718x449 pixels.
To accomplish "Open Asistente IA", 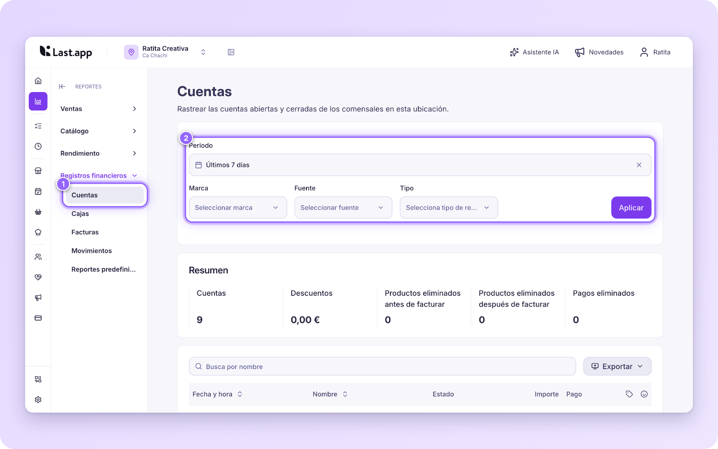I will (x=534, y=52).
